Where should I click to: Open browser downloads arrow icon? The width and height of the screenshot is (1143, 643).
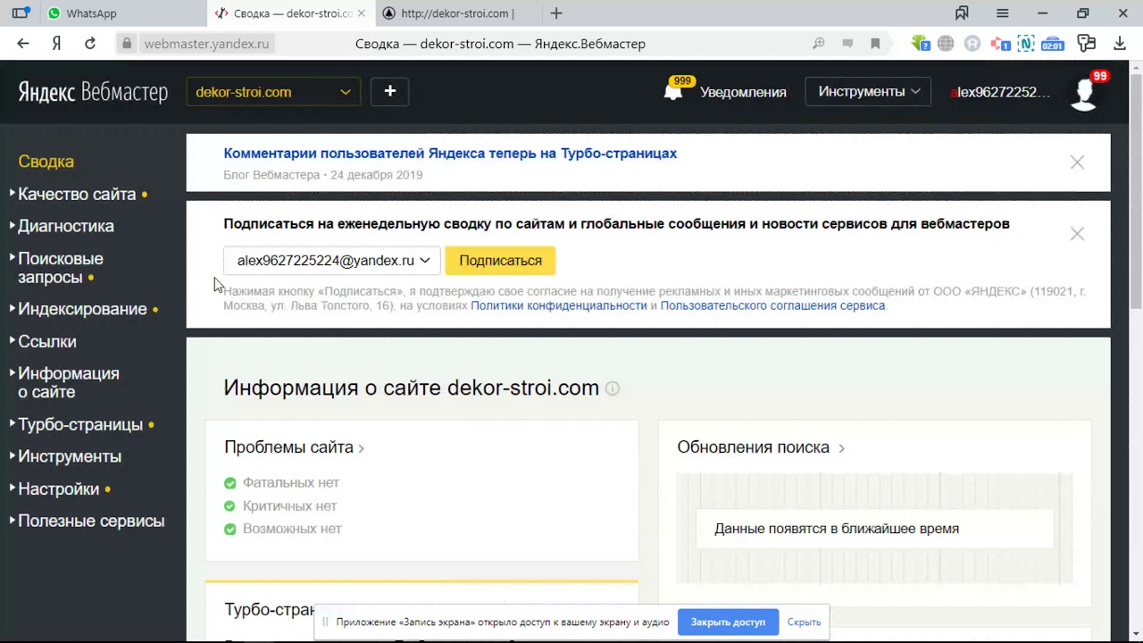1120,44
